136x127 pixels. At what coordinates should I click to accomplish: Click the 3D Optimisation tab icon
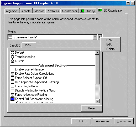100,10
